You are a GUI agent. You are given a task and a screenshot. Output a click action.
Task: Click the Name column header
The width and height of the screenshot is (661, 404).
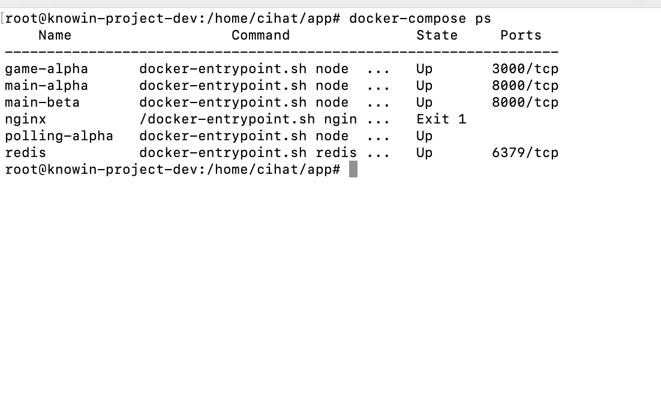[55, 35]
